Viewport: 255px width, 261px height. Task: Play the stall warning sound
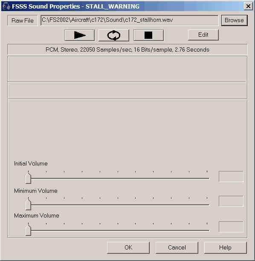80,35
